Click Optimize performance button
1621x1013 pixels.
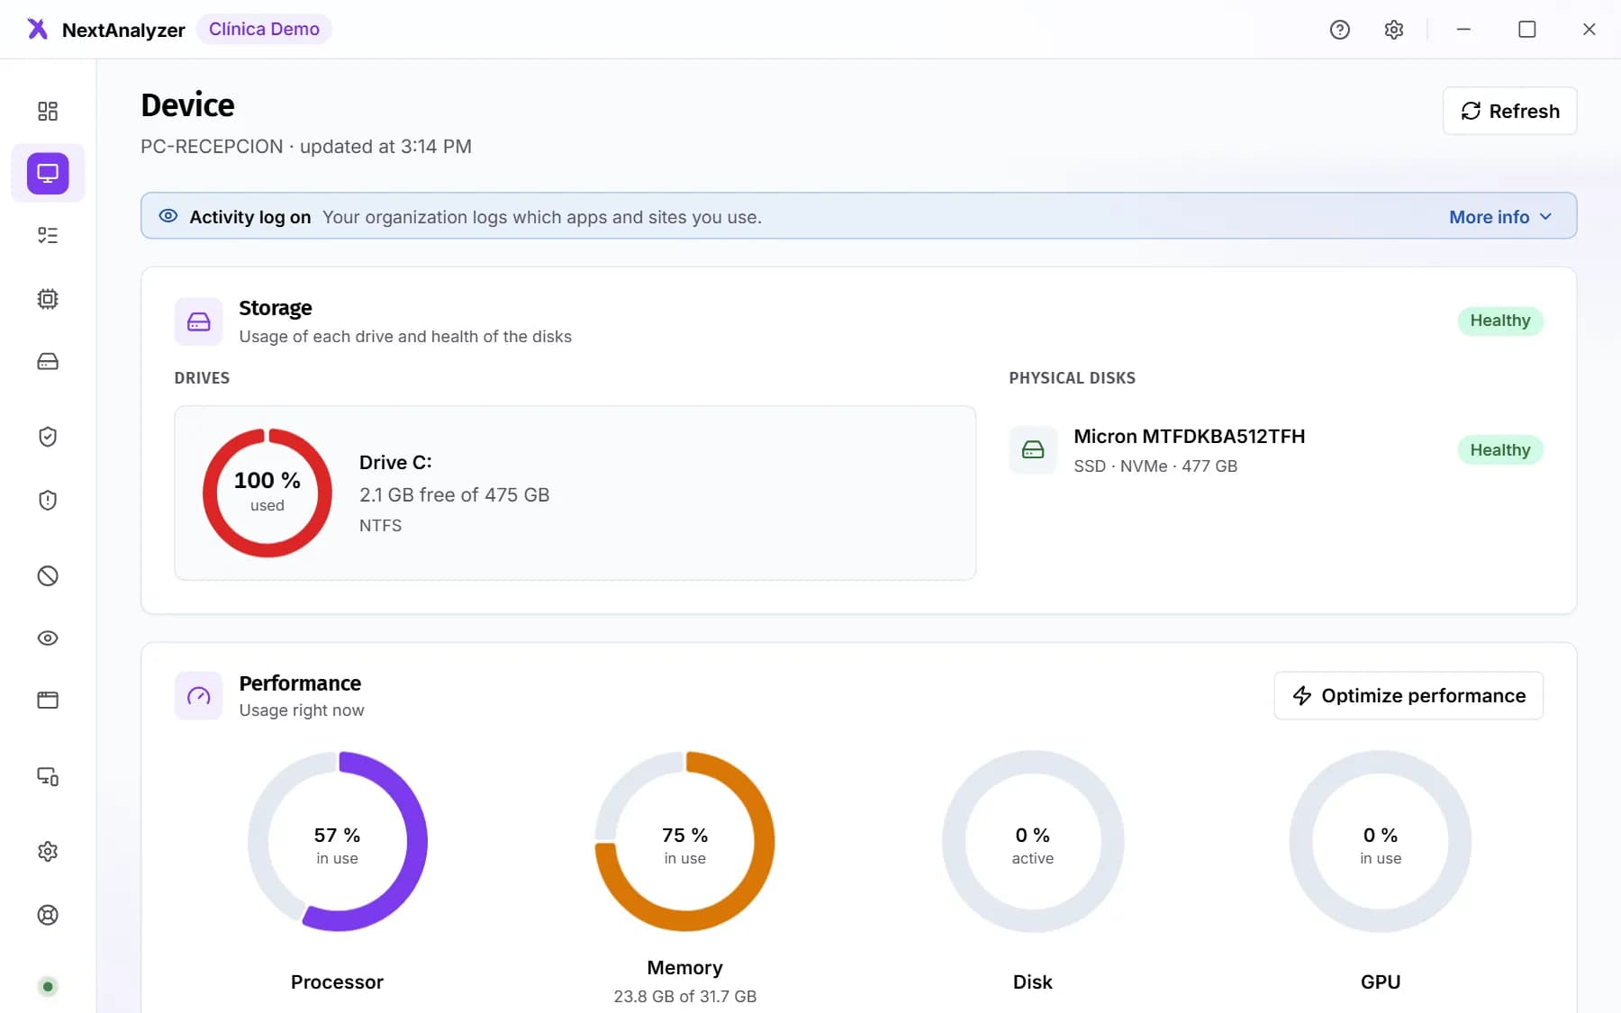[x=1408, y=695]
